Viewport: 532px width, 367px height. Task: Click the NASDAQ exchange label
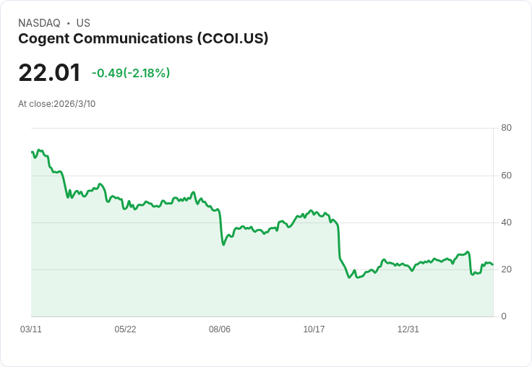pos(39,23)
